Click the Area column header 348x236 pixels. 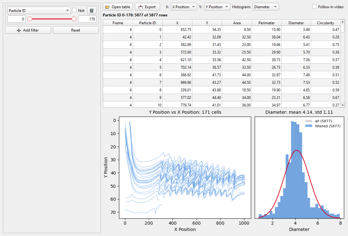coord(237,23)
